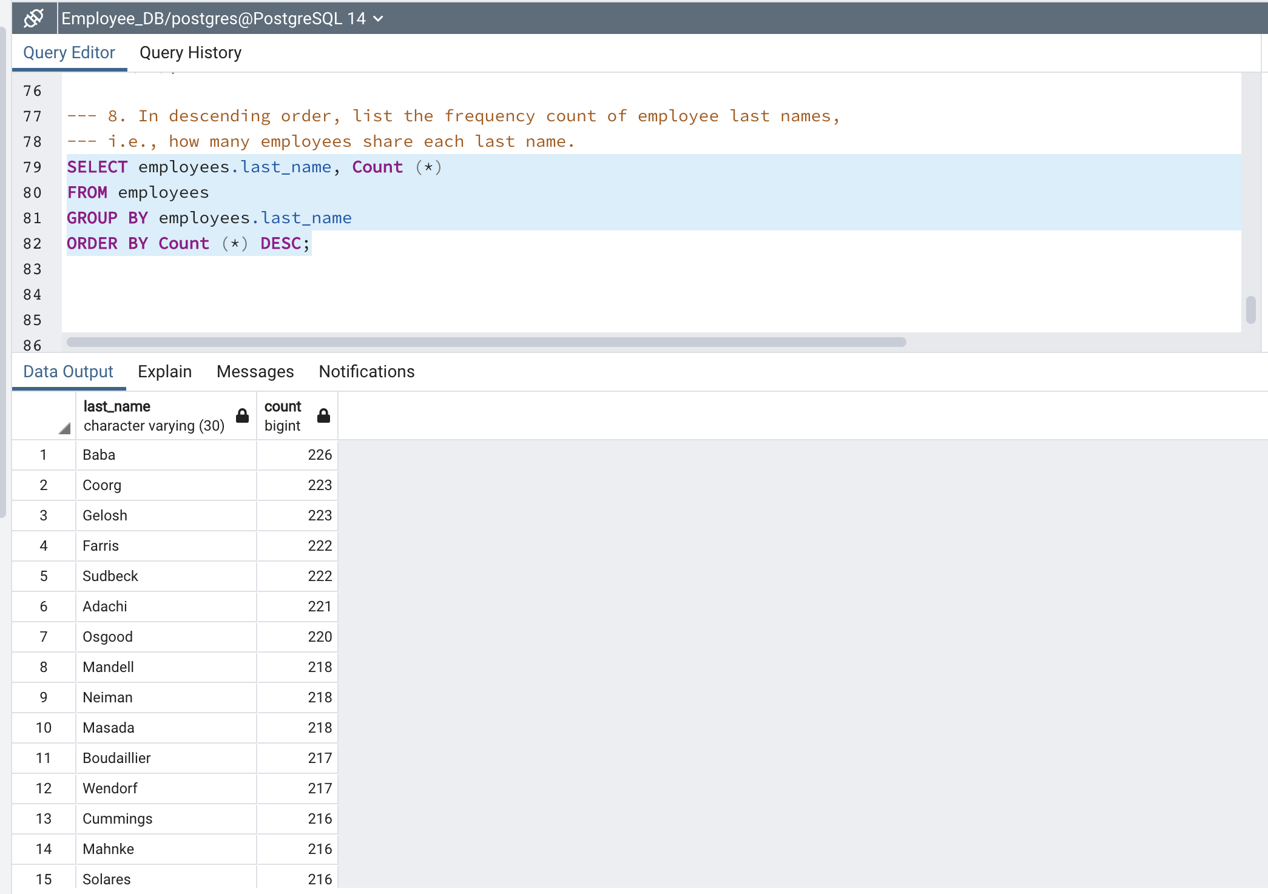This screenshot has height=894, width=1268.
Task: Click line 82 in the SQL editor
Action: (188, 243)
